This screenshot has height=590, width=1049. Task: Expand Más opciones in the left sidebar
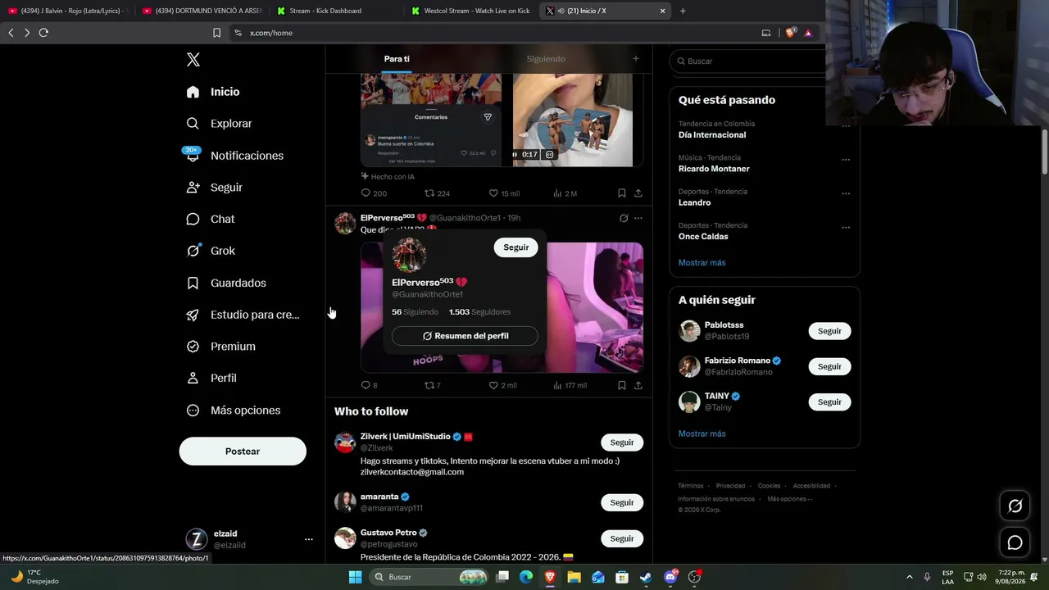[x=234, y=411]
